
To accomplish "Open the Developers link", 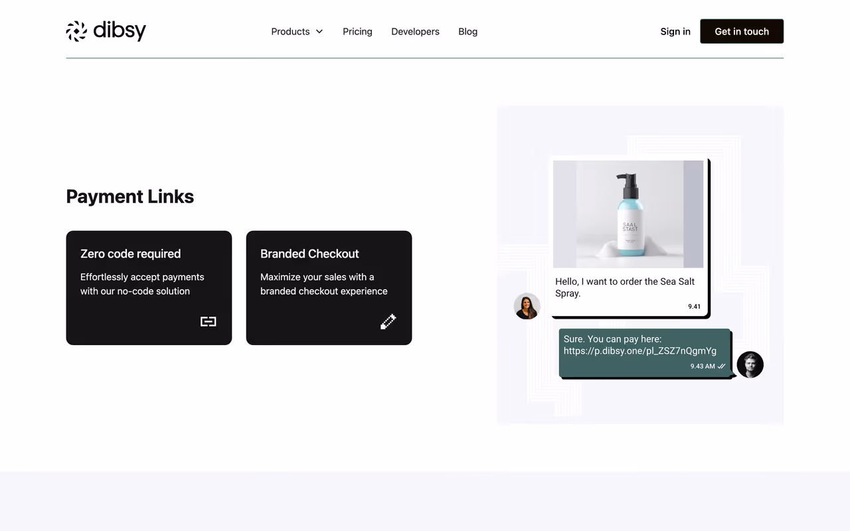I will (415, 31).
